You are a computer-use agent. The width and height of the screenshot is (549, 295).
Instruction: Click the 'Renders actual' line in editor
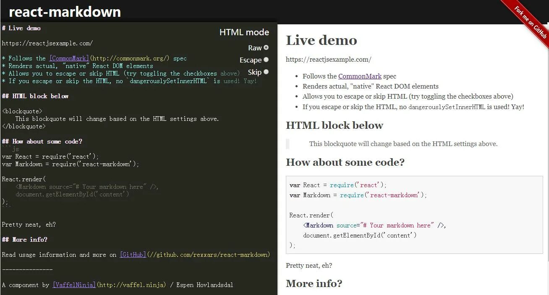78,66
